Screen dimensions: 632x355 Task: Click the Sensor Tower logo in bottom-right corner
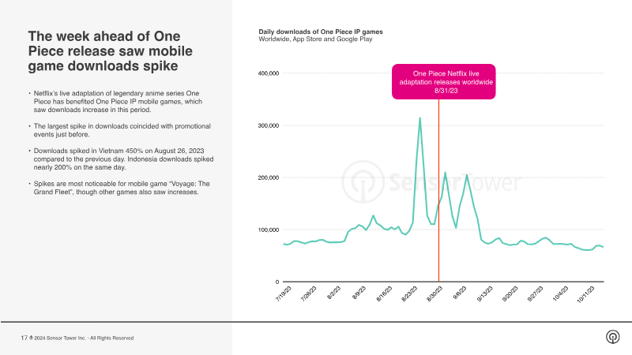[612, 337]
